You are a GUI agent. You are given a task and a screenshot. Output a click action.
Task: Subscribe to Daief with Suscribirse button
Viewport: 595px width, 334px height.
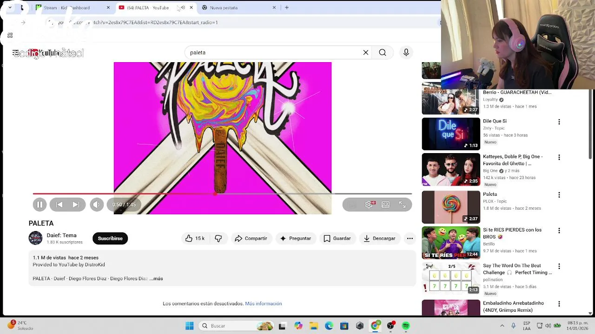(x=110, y=238)
